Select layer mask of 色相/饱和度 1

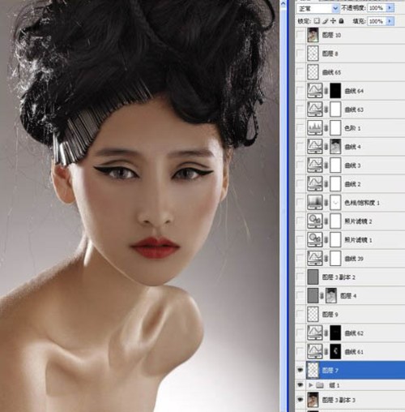click(335, 203)
